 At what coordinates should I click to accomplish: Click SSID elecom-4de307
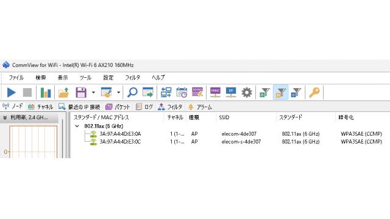pyautogui.click(x=239, y=134)
